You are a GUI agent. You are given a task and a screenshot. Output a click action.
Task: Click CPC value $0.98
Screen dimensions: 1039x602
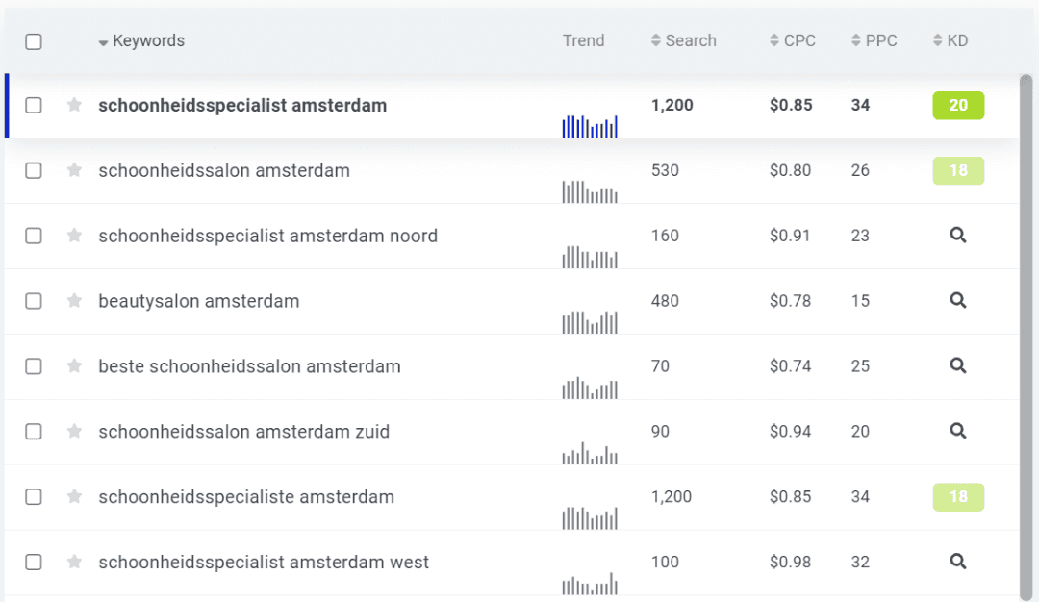[790, 563]
